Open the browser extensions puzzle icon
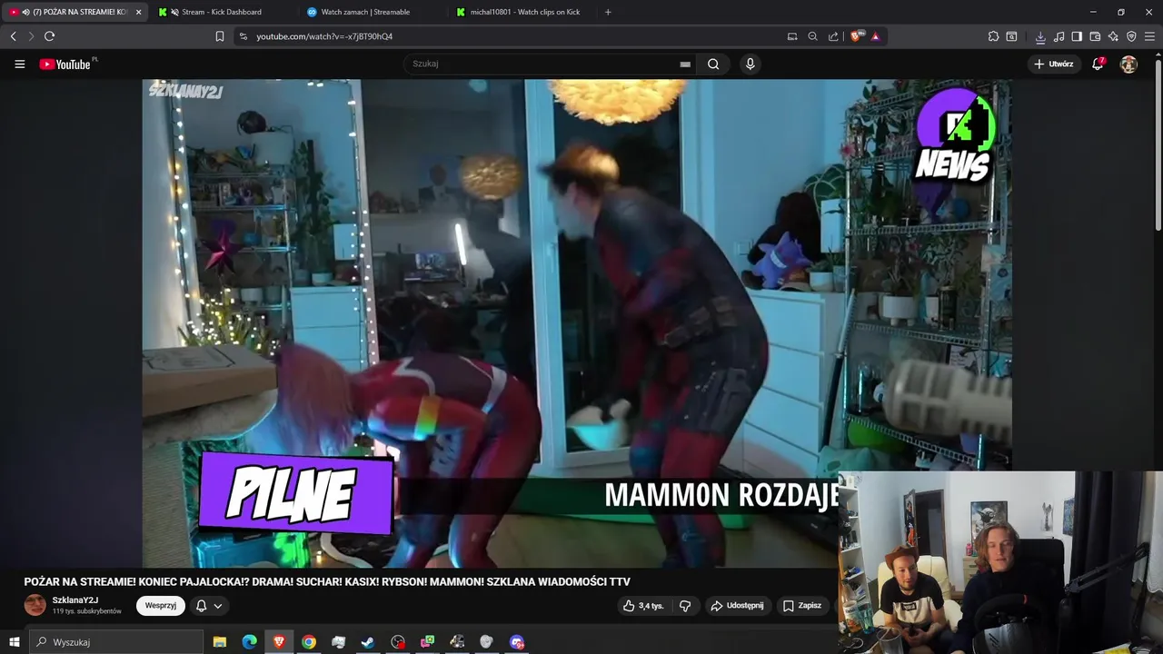Viewport: 1163px width, 654px height. click(993, 36)
